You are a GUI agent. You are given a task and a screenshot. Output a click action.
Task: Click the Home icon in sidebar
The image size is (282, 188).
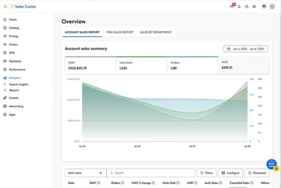(5, 19)
